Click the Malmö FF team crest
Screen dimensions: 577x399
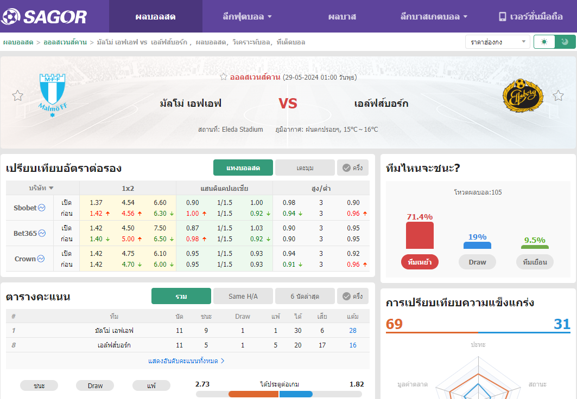point(53,95)
